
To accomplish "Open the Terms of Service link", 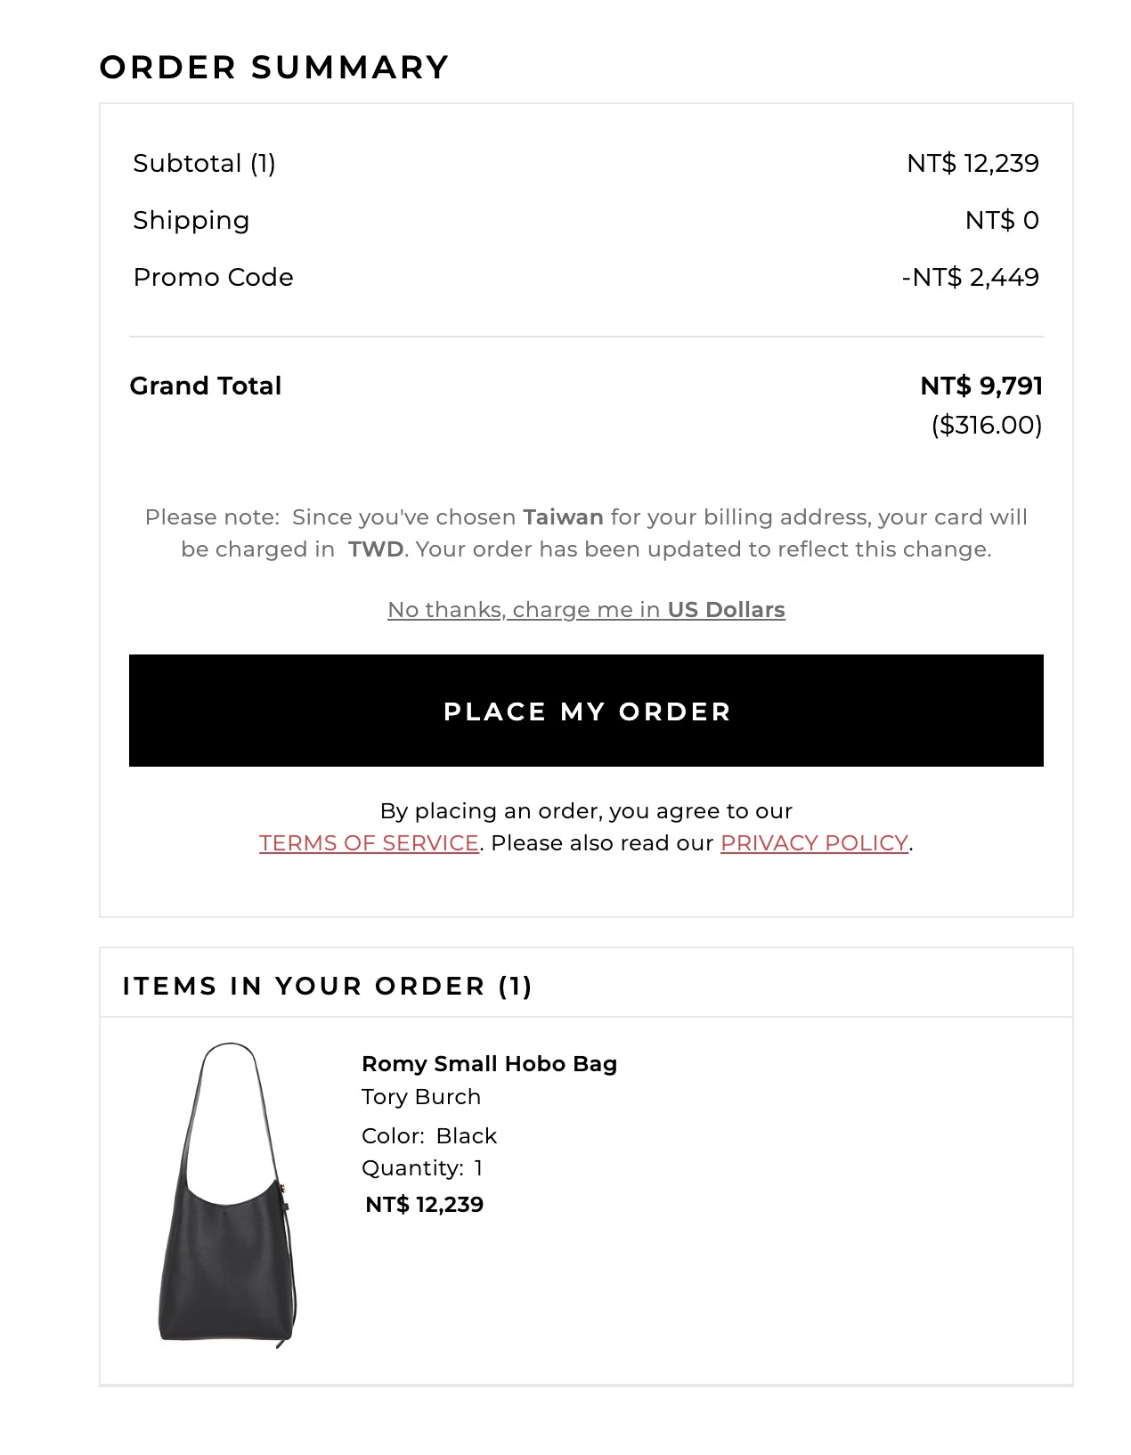I will pos(369,843).
